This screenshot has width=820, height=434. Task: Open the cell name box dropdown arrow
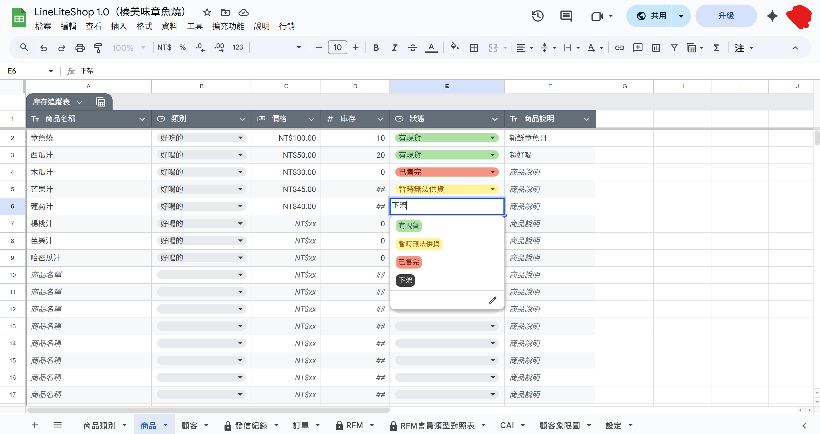pos(51,71)
